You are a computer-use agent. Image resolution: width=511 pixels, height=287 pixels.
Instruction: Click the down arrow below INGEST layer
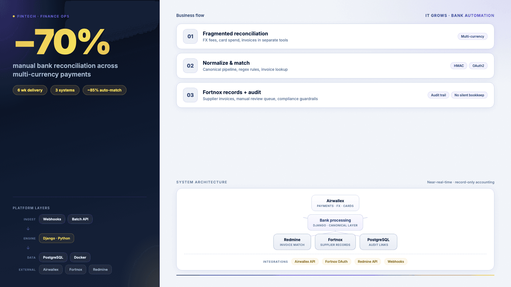point(28,229)
